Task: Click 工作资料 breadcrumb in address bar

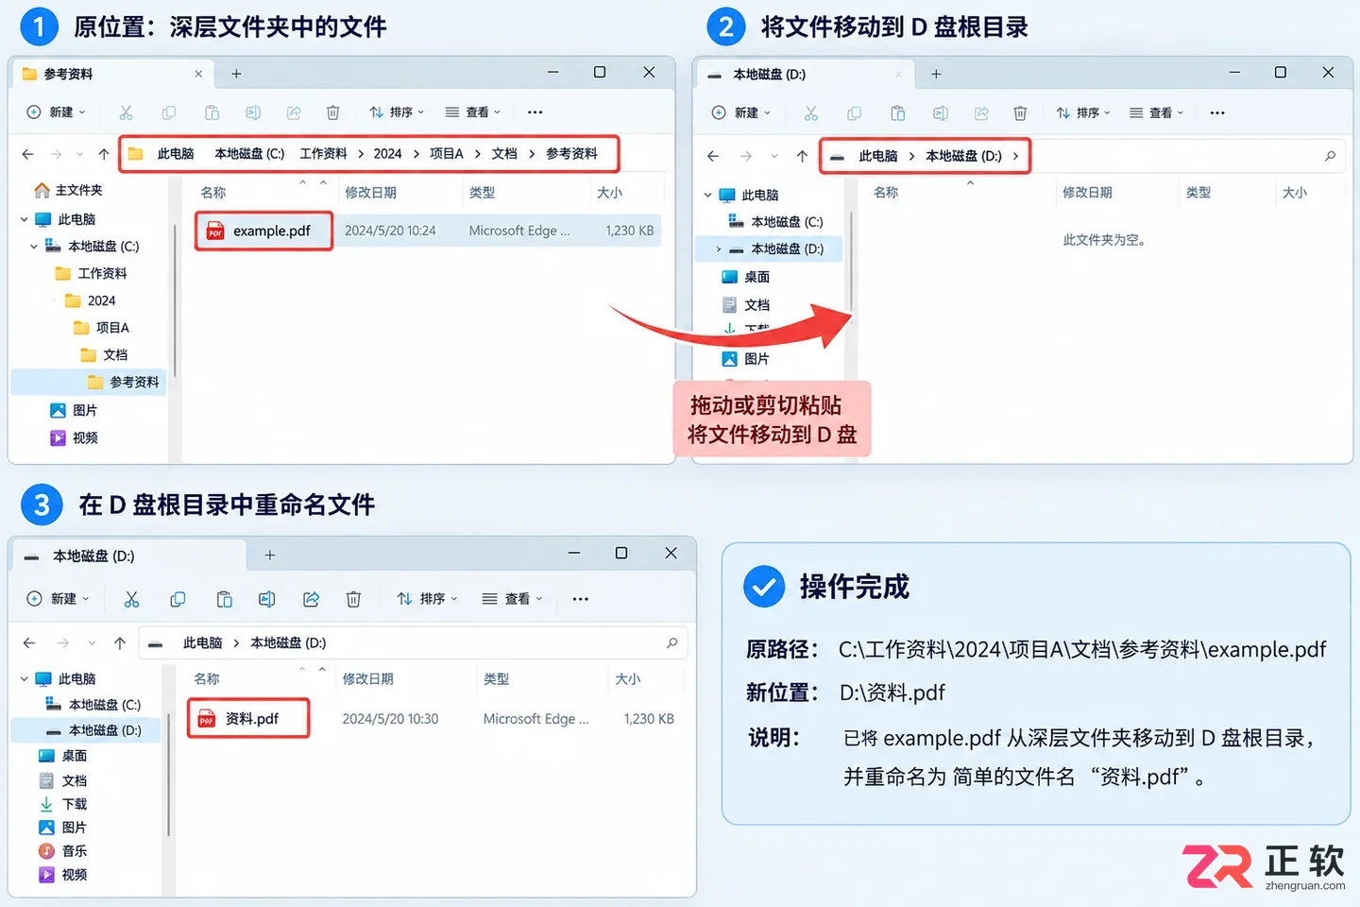Action: click(323, 154)
